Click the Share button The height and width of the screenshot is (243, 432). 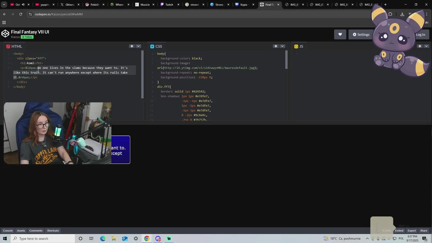424,231
